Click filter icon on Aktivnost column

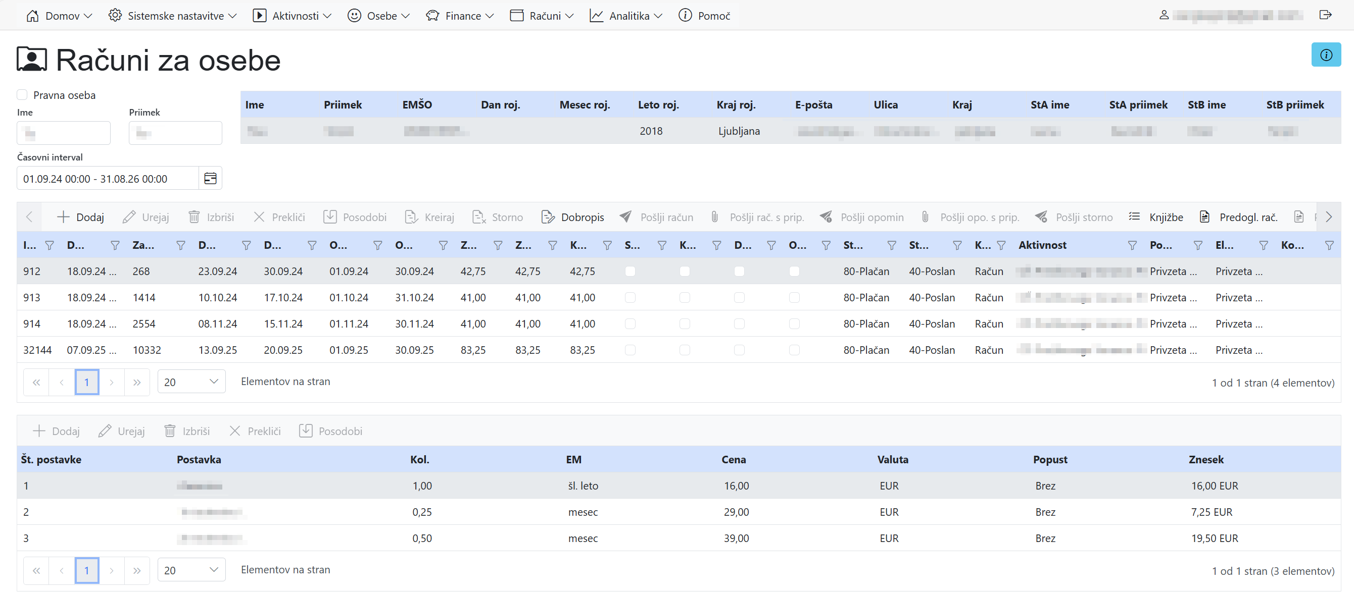pyautogui.click(x=1132, y=245)
